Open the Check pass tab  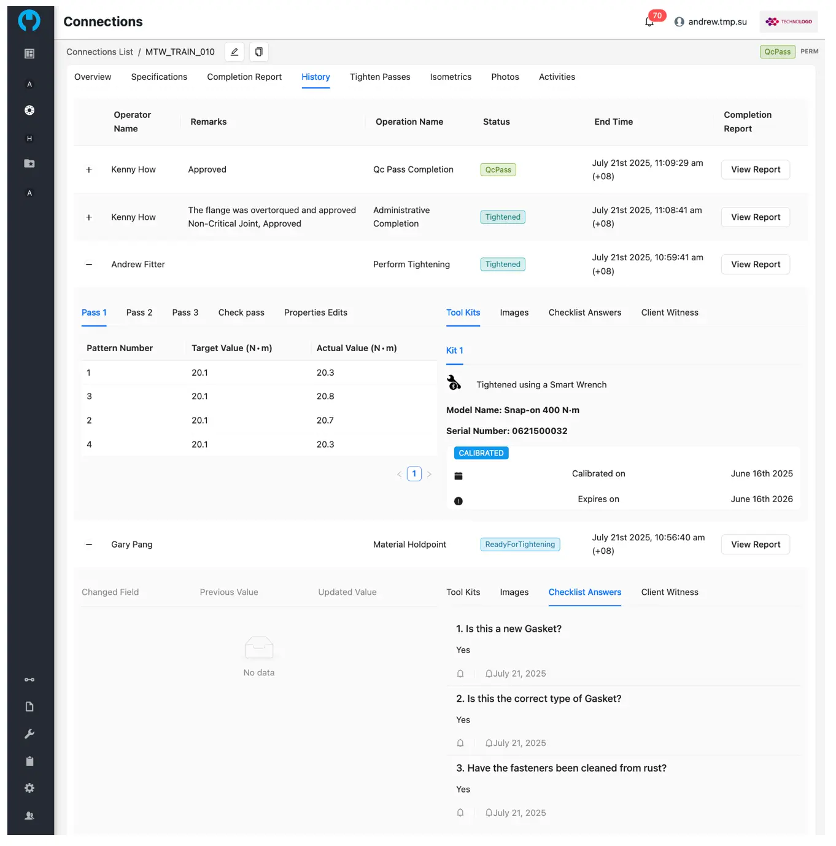(x=241, y=312)
